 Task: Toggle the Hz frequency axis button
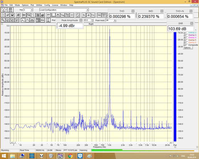coord(84,15)
